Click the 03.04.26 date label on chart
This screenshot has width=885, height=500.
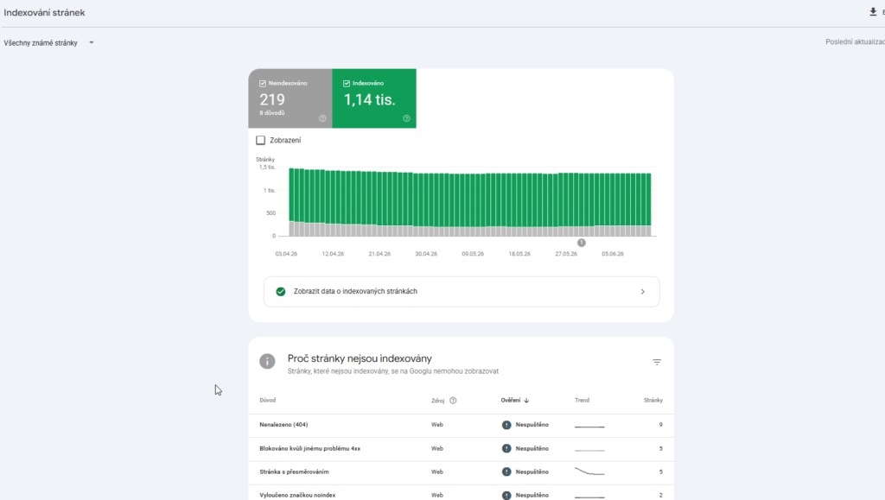[286, 254]
